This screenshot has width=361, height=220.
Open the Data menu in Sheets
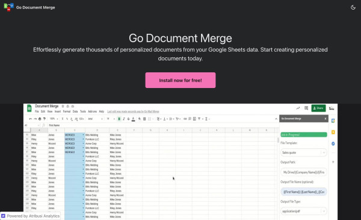(75, 112)
